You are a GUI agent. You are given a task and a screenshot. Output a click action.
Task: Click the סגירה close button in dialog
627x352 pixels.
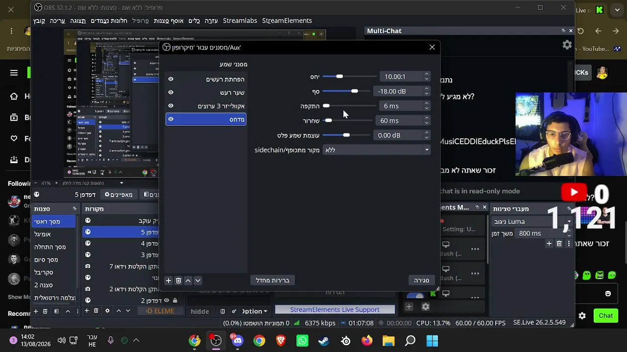421,281
